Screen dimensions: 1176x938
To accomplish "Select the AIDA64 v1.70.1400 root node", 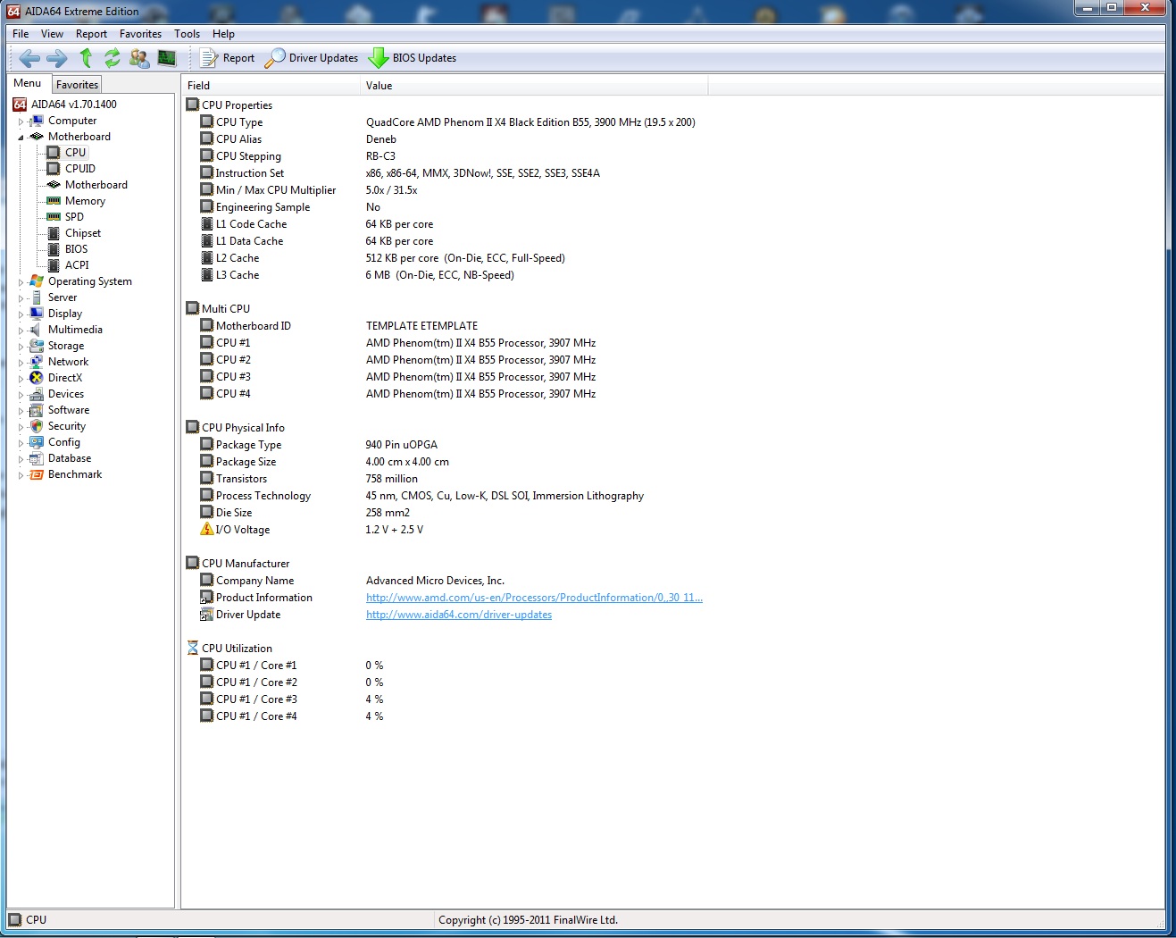I will point(65,105).
